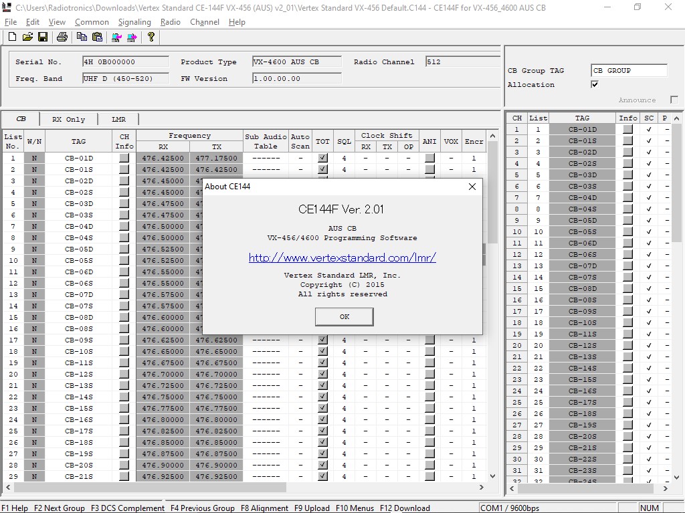The image size is (685, 513).
Task: Click the Save floppy disk icon
Action: 43,37
